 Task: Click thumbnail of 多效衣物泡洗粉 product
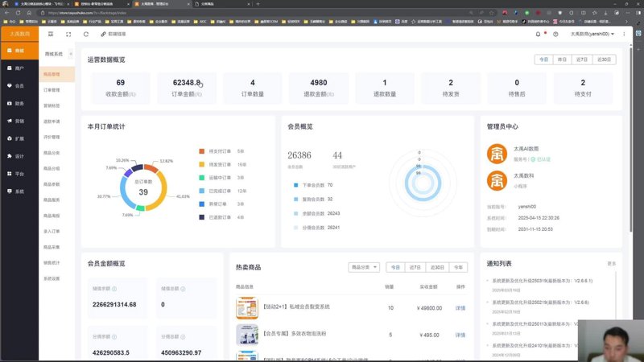click(x=247, y=335)
